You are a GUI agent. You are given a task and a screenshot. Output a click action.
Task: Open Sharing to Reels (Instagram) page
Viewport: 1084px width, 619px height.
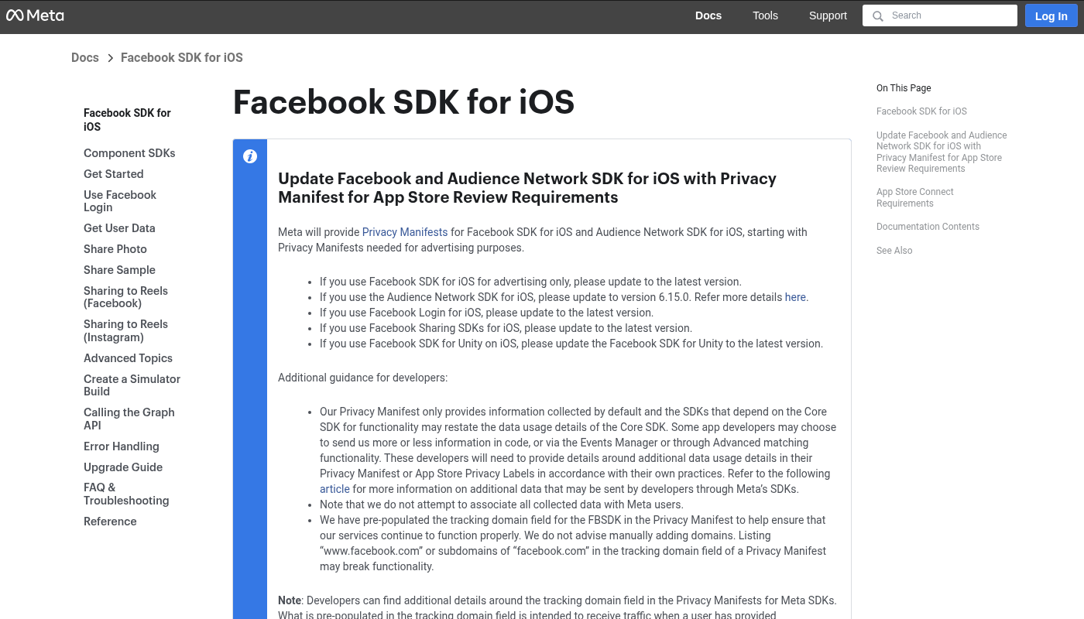pos(125,330)
